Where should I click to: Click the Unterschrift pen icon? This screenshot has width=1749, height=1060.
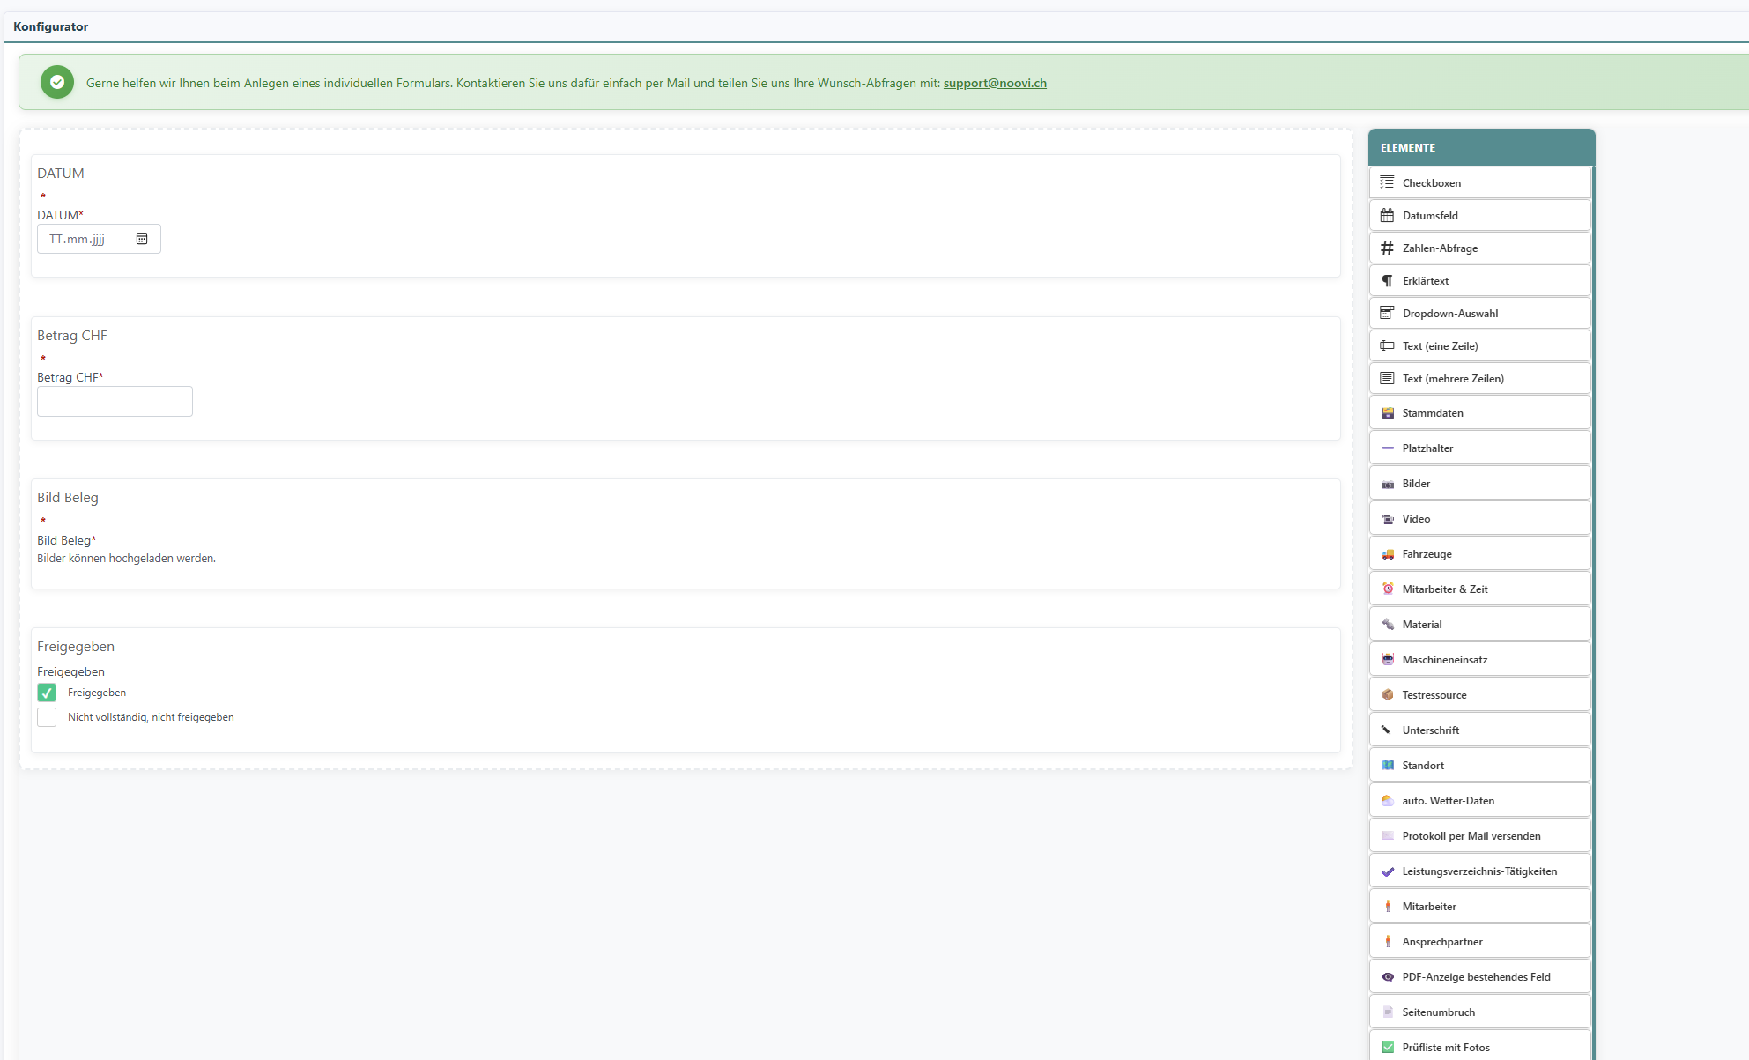pyautogui.click(x=1387, y=730)
